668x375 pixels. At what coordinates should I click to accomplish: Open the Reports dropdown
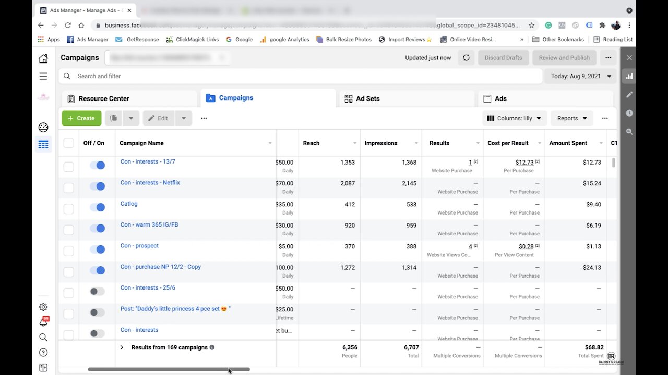(x=572, y=118)
